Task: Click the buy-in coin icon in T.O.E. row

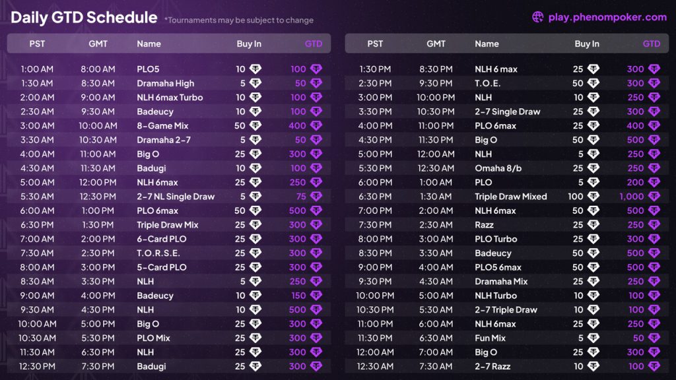Action: (x=593, y=83)
